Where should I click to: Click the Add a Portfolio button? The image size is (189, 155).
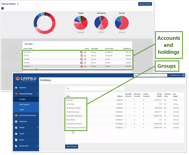click(x=72, y=146)
